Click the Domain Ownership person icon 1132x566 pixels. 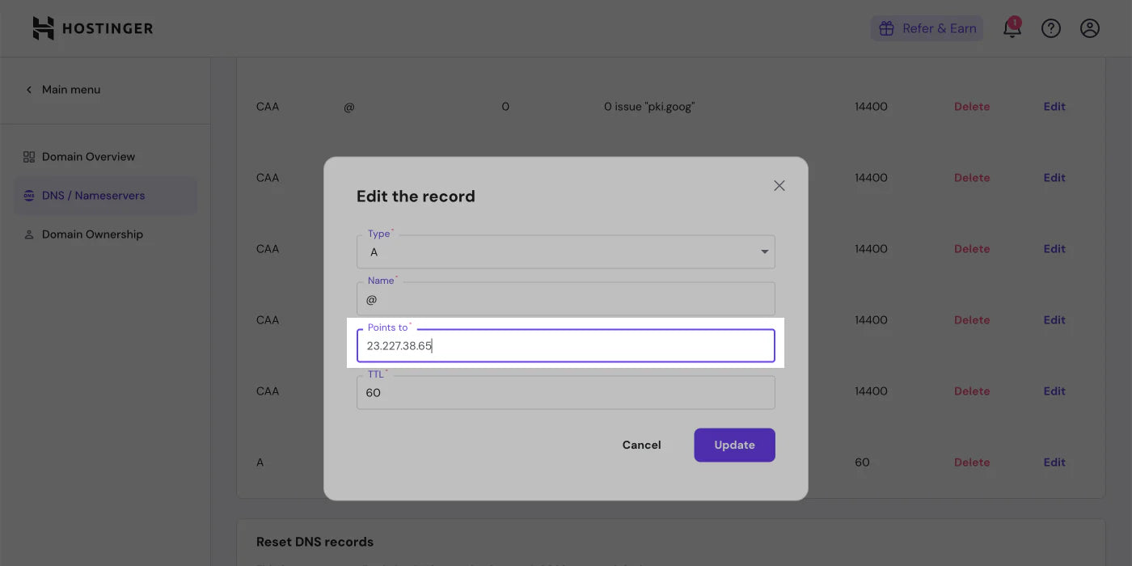coord(29,234)
